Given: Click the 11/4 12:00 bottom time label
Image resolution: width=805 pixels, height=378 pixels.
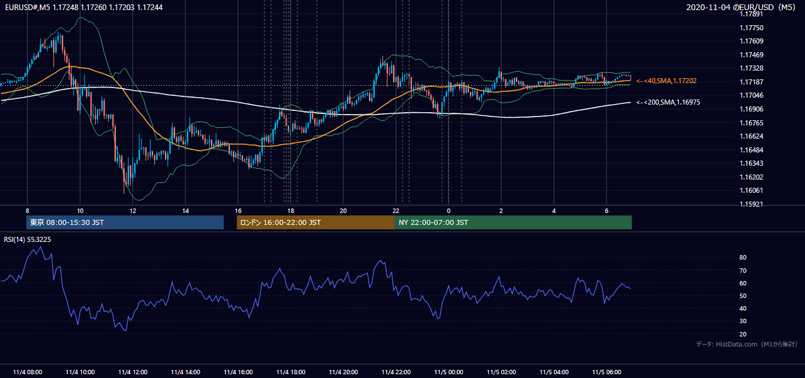Looking at the screenshot, I should coord(133,372).
